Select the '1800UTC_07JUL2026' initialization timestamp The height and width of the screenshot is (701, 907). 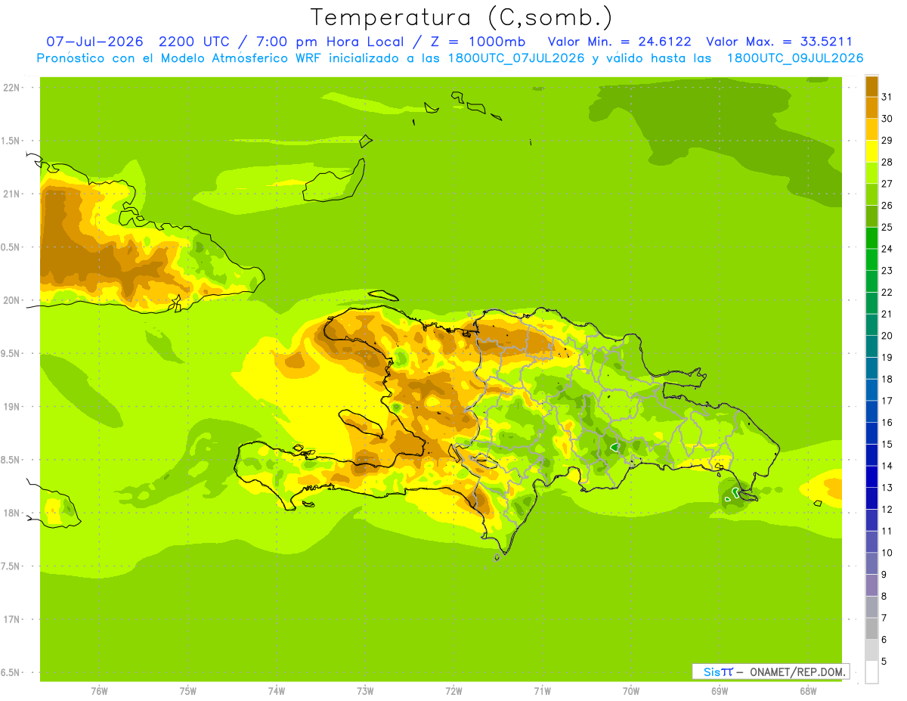(x=517, y=58)
